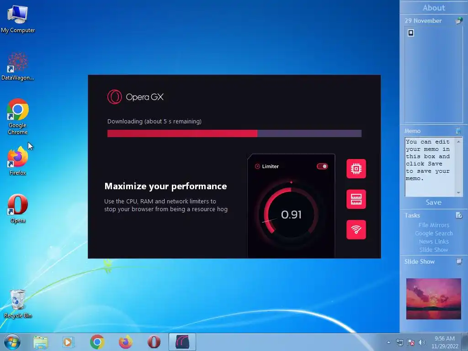Open the media player taskbar icon

69,342
